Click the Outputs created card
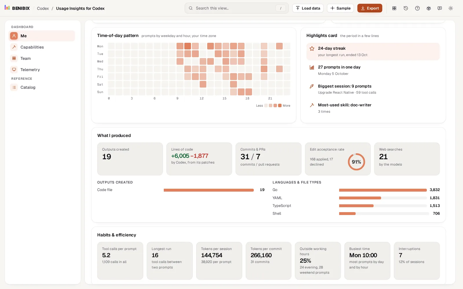 pos(130,159)
